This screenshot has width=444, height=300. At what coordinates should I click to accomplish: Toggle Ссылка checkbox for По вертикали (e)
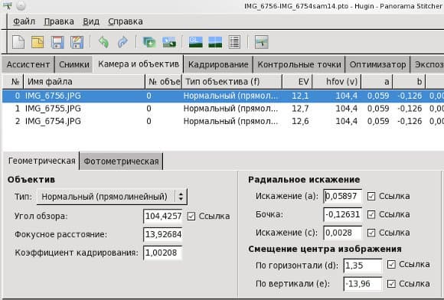click(x=391, y=284)
